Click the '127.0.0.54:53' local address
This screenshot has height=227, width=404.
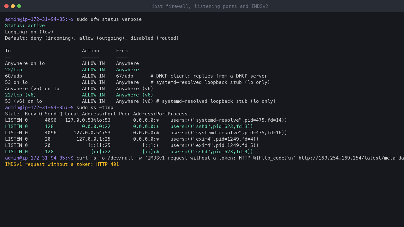pos(92,133)
